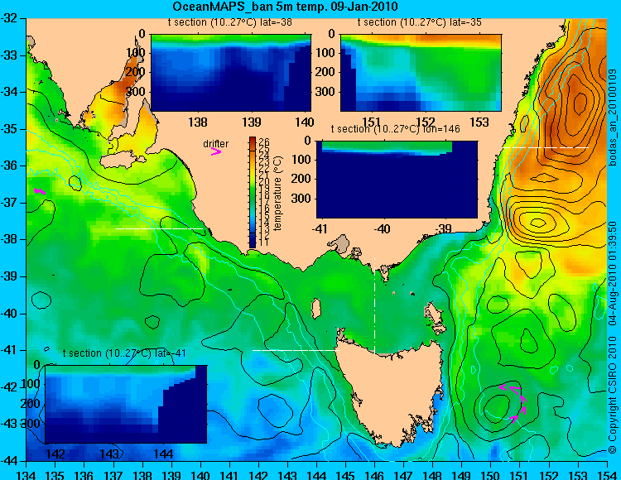621x480 pixels.
Task: Click the main latitude axis label '-44'
Action: click(10, 461)
